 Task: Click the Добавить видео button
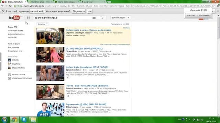coord(119,18)
